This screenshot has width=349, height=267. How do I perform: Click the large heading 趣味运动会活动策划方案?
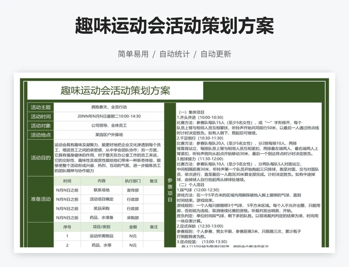[x=174, y=26]
